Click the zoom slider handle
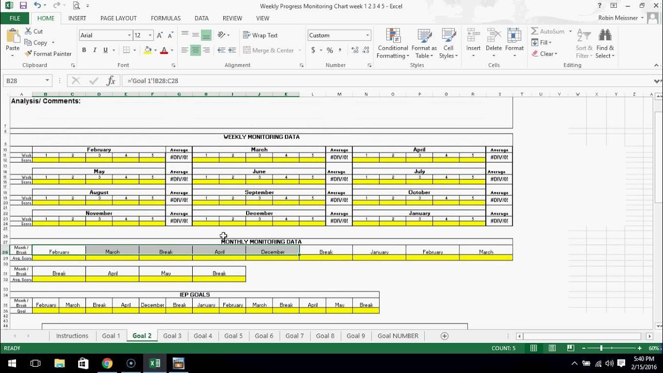The width and height of the screenshot is (663, 373). [x=601, y=348]
